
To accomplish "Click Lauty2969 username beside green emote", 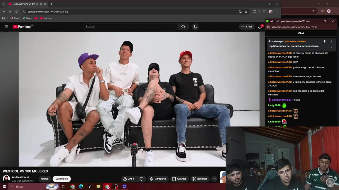I will [x=274, y=105].
